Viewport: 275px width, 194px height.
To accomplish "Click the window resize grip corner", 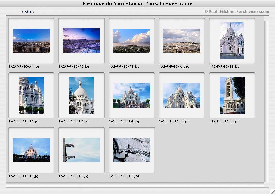I will pos(273,192).
